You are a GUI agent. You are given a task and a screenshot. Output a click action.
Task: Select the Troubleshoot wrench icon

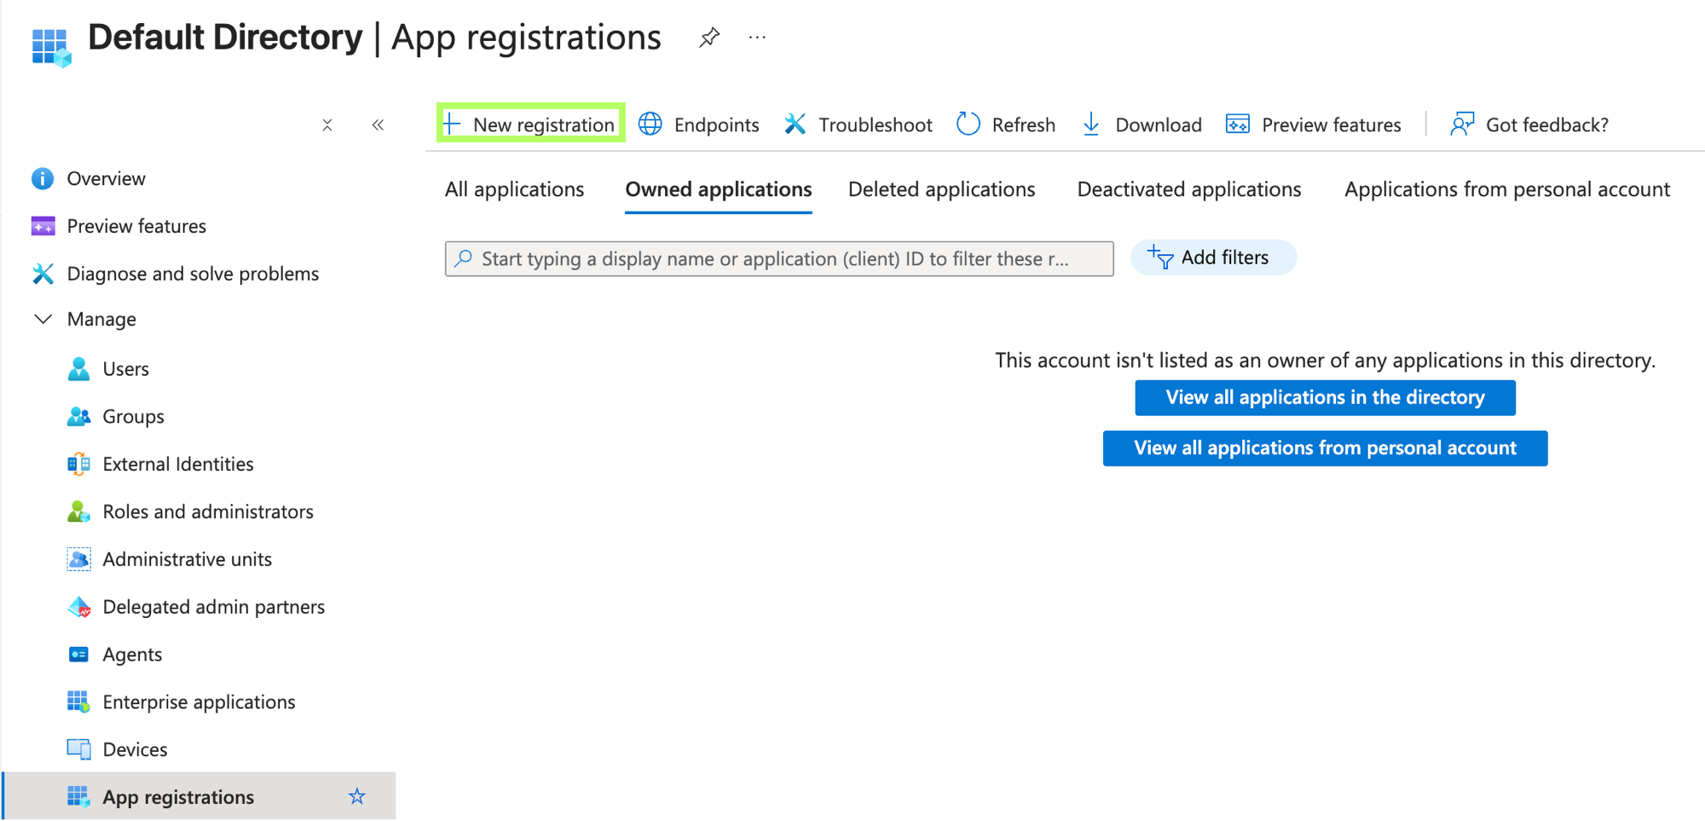(795, 124)
